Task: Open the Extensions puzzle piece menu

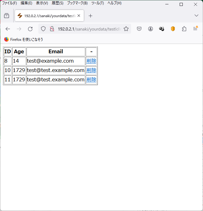Action: click(184, 29)
